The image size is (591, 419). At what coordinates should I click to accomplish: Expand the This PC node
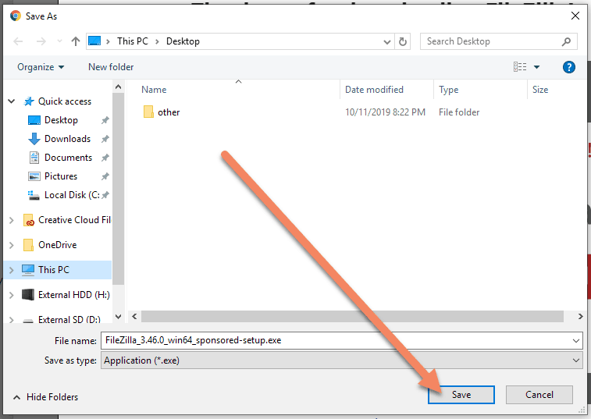[x=11, y=270]
